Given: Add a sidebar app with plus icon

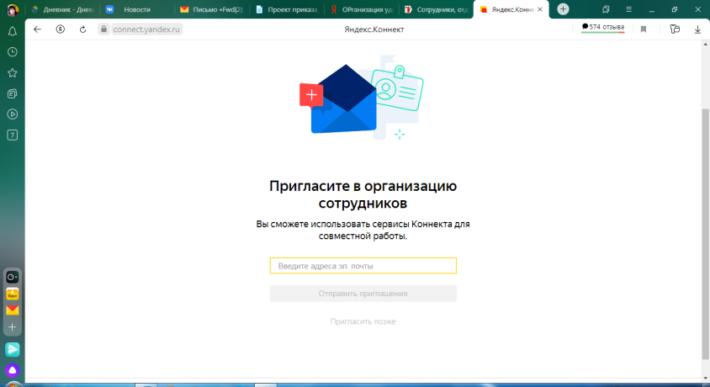Looking at the screenshot, I should click(13, 326).
